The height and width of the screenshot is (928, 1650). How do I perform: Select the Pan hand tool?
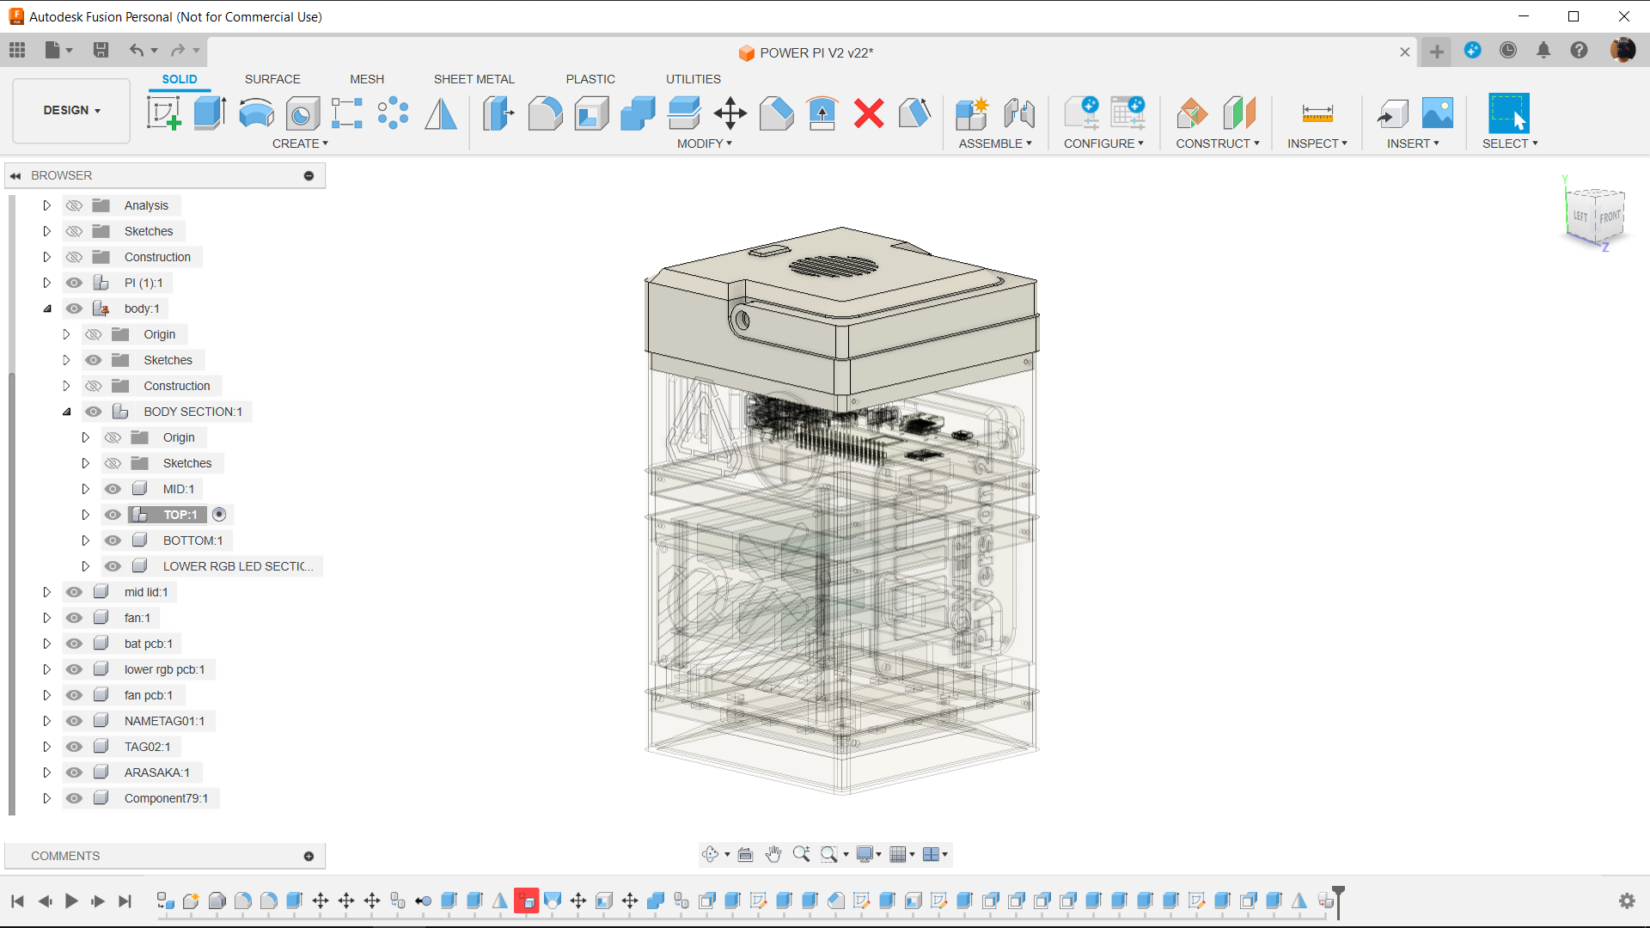(x=773, y=854)
